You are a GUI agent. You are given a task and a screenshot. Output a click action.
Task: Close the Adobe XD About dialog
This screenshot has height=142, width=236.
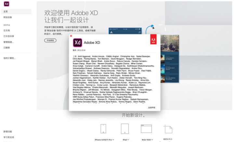point(71,36)
